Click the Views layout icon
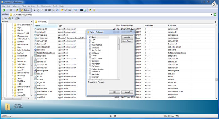Image resolution: width=219 pixels, height=119 pixels. [75, 10]
